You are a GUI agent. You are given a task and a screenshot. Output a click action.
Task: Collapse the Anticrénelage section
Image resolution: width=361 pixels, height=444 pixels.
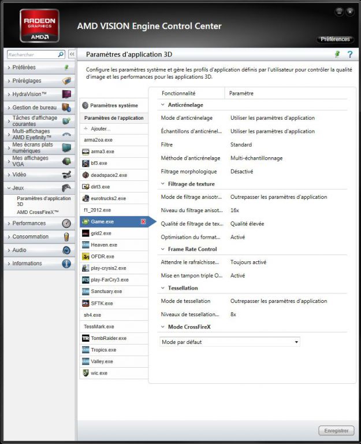pos(163,105)
